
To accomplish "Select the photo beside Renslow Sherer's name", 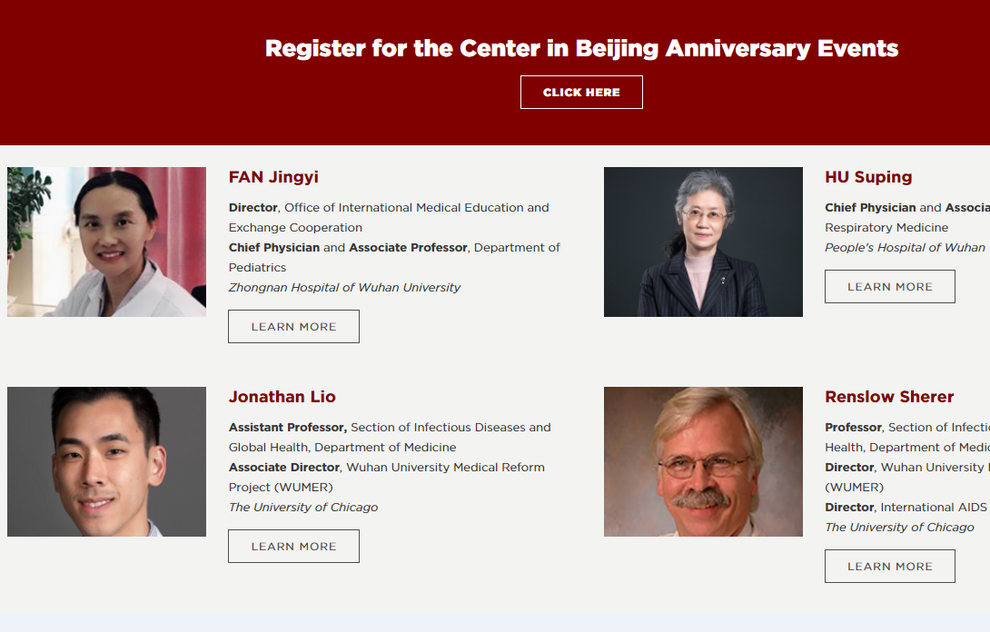I will [703, 461].
